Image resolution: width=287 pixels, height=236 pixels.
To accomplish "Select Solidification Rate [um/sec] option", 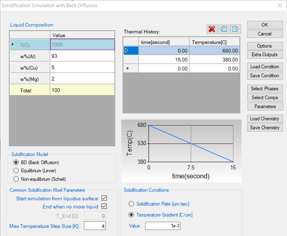I will pyautogui.click(x=131, y=204).
